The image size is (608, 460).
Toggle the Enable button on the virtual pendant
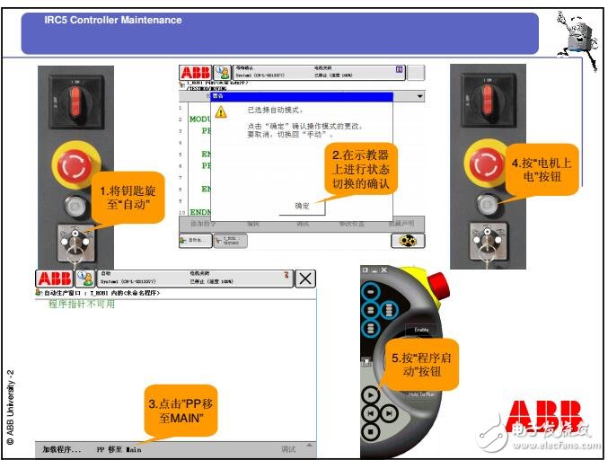pos(421,330)
